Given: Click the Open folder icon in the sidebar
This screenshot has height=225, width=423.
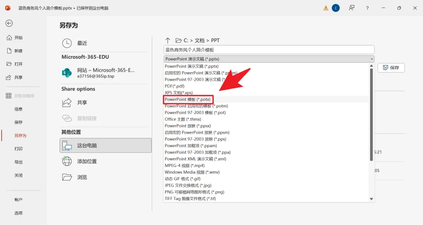Looking at the screenshot, I should [9, 64].
